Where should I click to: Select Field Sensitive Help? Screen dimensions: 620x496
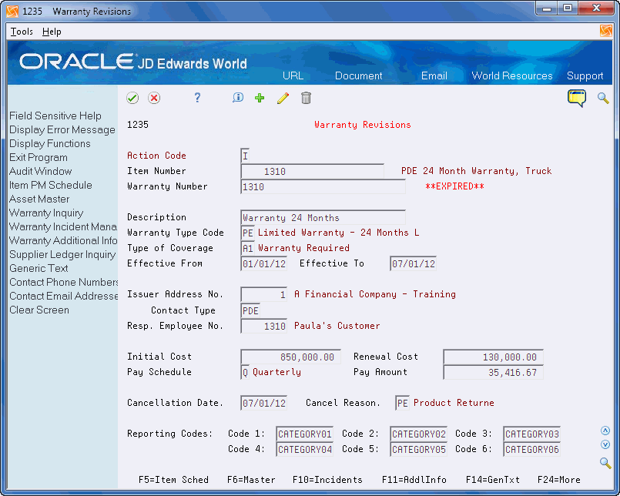click(x=55, y=116)
